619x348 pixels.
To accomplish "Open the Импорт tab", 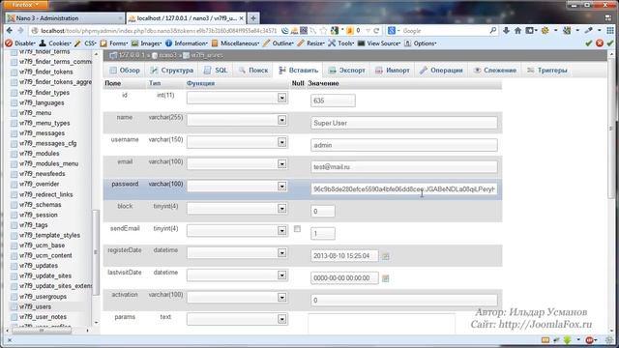I will pos(393,71).
